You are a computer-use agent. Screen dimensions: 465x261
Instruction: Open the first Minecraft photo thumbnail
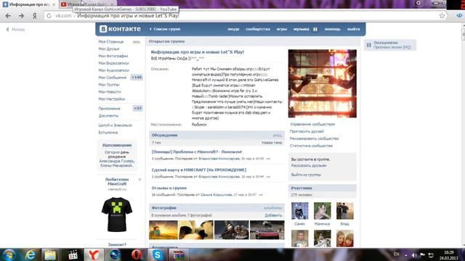163,230
